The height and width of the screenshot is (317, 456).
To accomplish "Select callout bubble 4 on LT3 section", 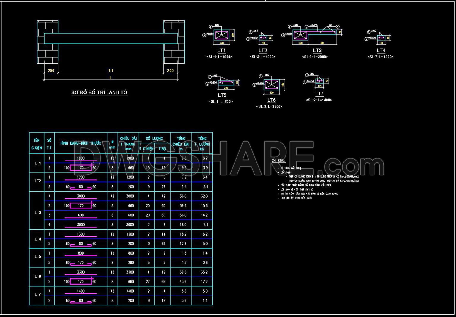I will (x=338, y=26).
